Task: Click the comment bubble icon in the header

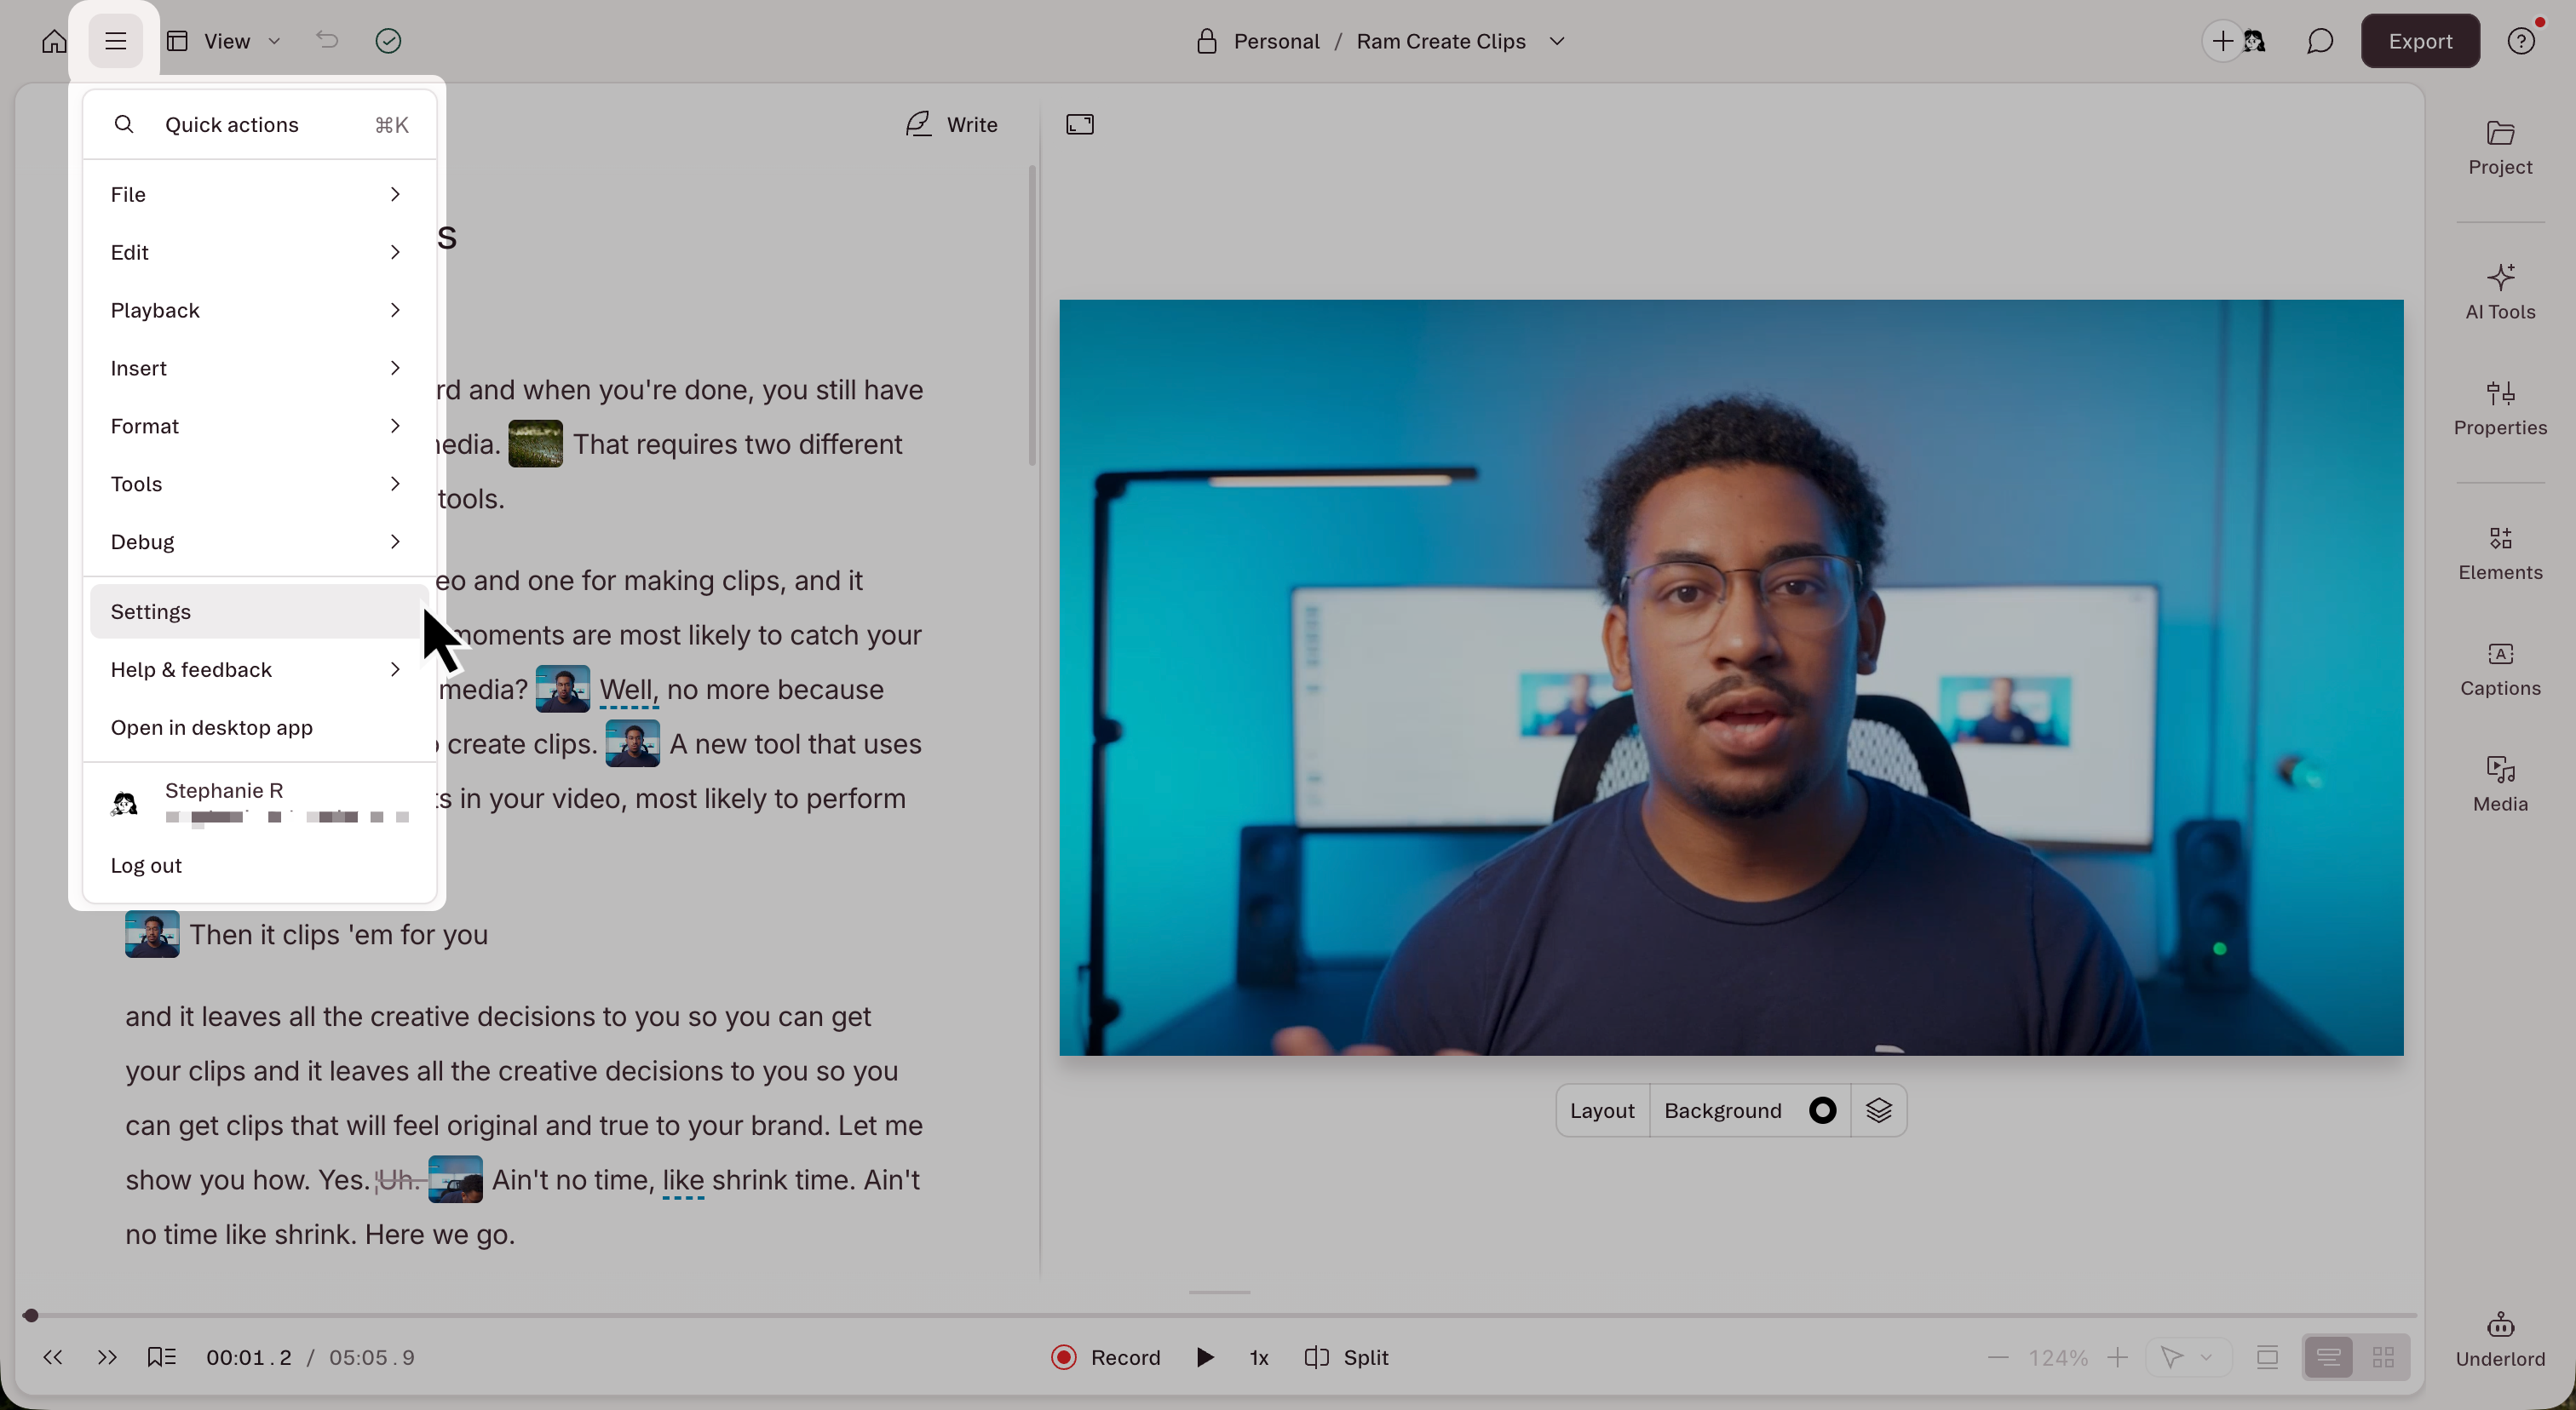Action: [2319, 41]
